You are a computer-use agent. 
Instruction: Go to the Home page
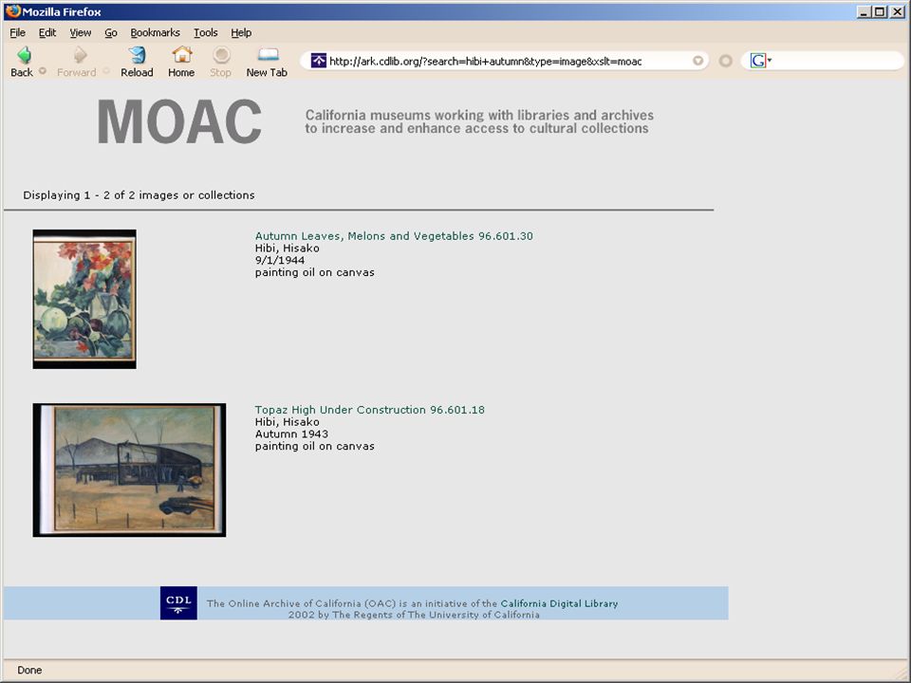181,62
